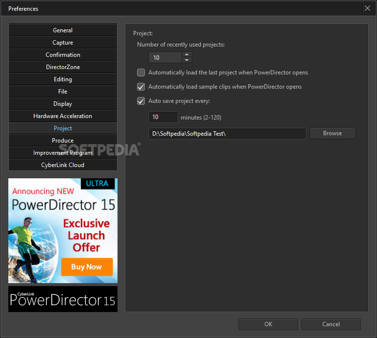Click the CyberLink PowerDirector 15 logo banner
This screenshot has width=377, height=338.
(63, 299)
